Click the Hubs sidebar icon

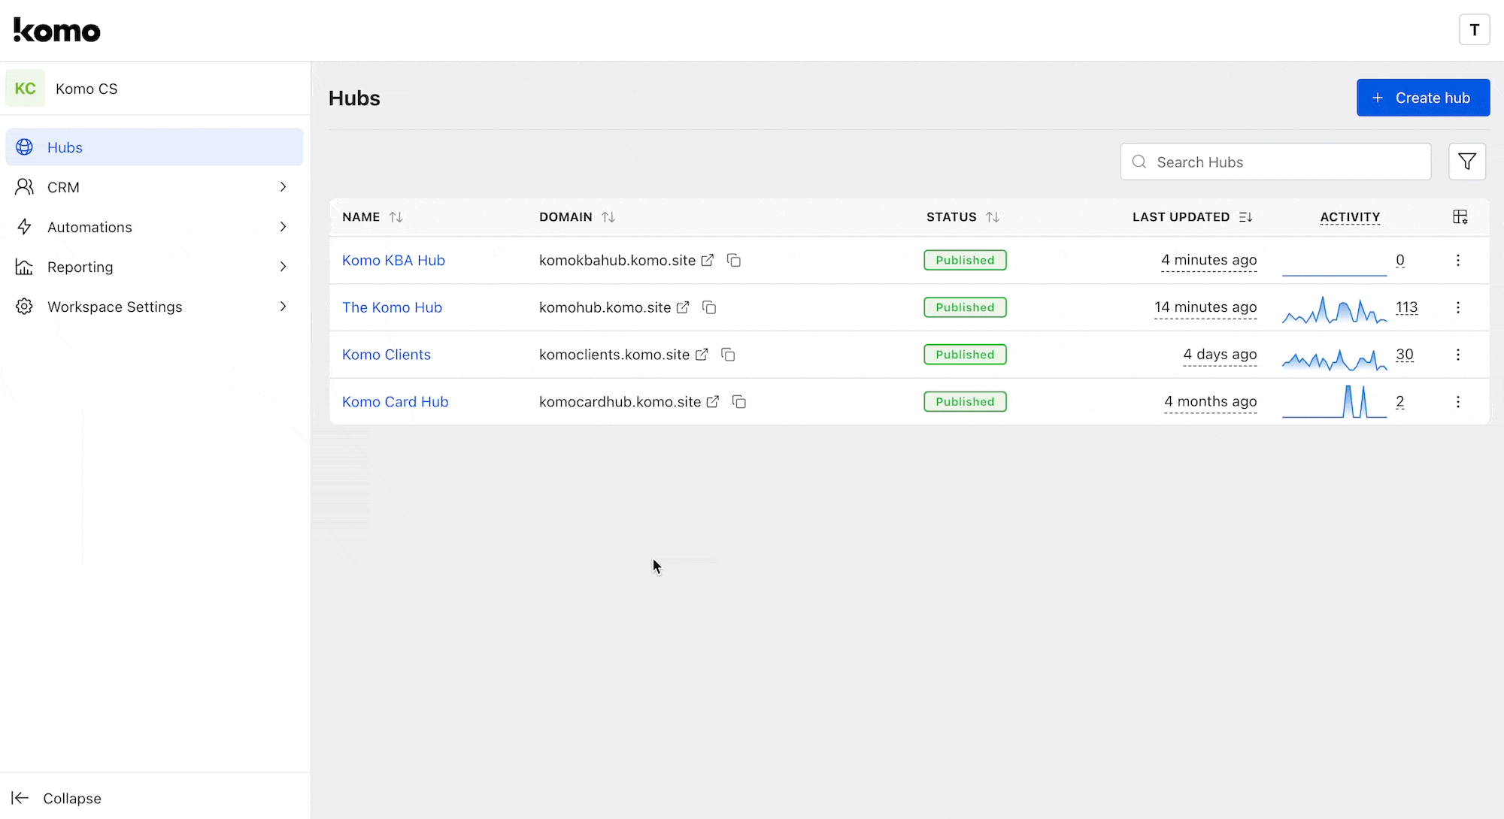click(26, 147)
